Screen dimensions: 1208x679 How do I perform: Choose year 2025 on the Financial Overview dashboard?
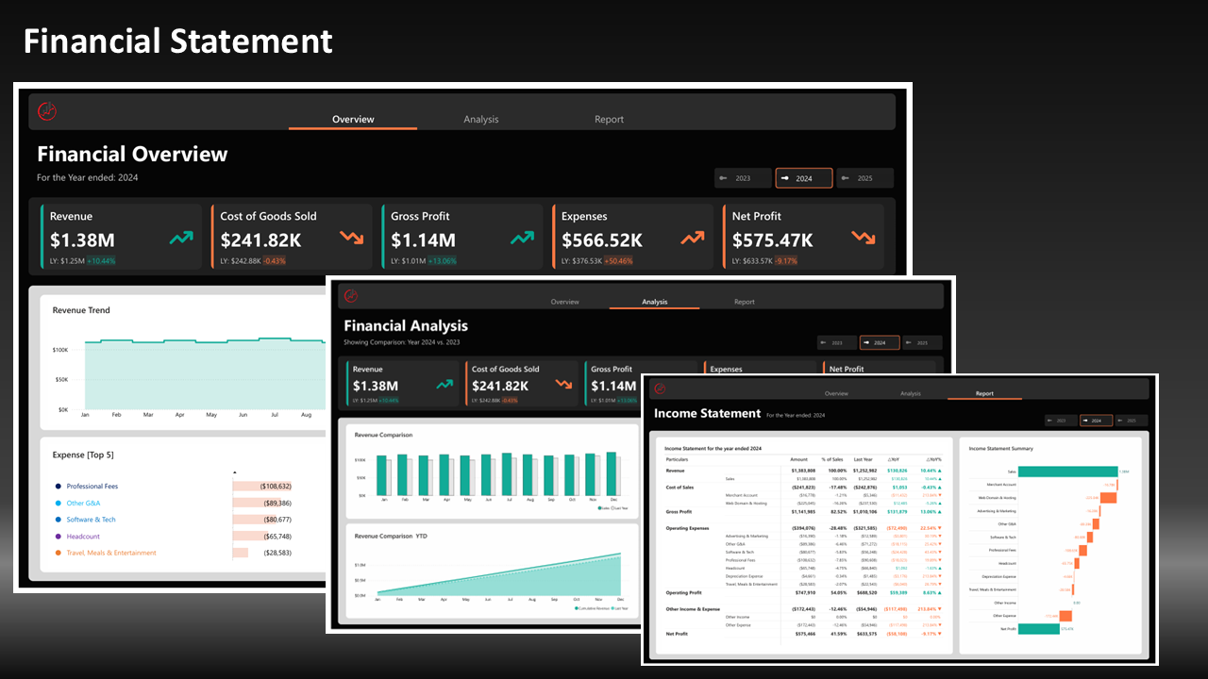click(x=864, y=178)
